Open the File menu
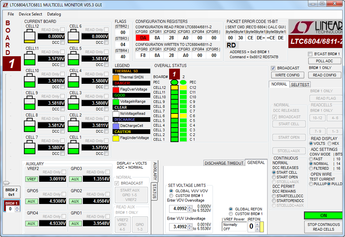 click(x=11, y=14)
